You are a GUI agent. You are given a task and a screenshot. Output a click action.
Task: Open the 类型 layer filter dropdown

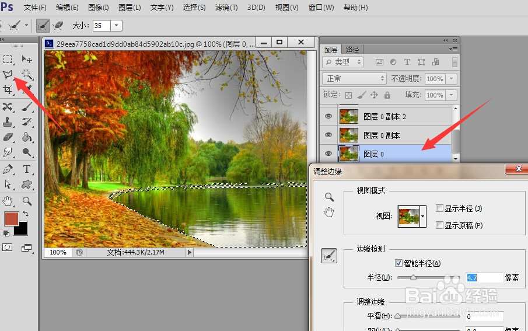pos(343,62)
